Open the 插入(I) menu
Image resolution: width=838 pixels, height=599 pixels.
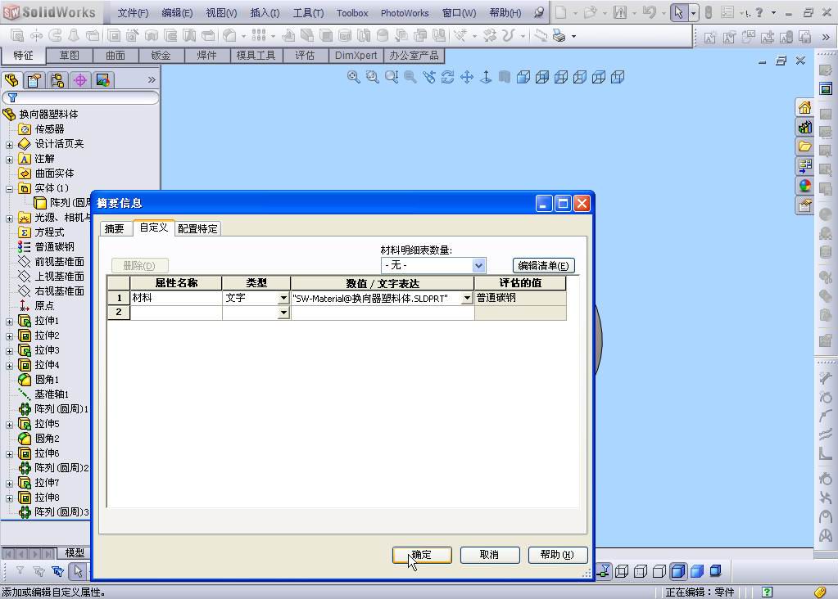click(265, 13)
